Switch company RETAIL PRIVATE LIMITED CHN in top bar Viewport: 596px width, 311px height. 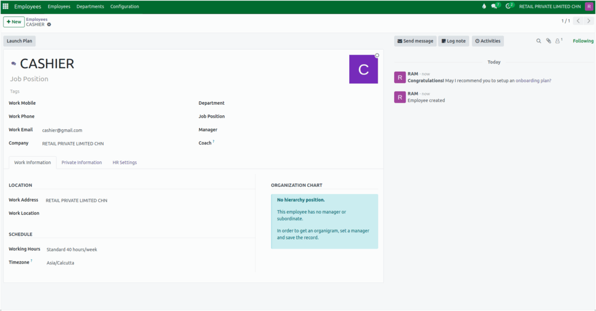pos(549,6)
